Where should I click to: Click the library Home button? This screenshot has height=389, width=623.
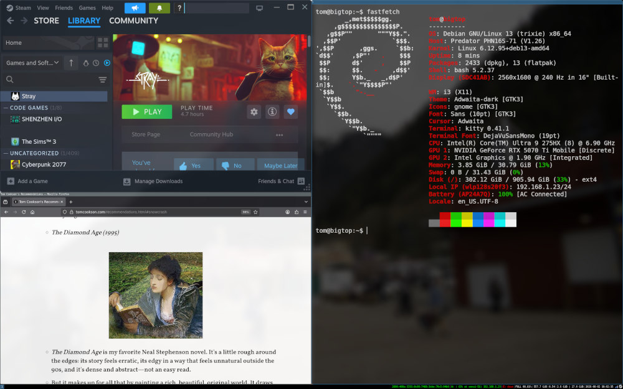click(49, 43)
